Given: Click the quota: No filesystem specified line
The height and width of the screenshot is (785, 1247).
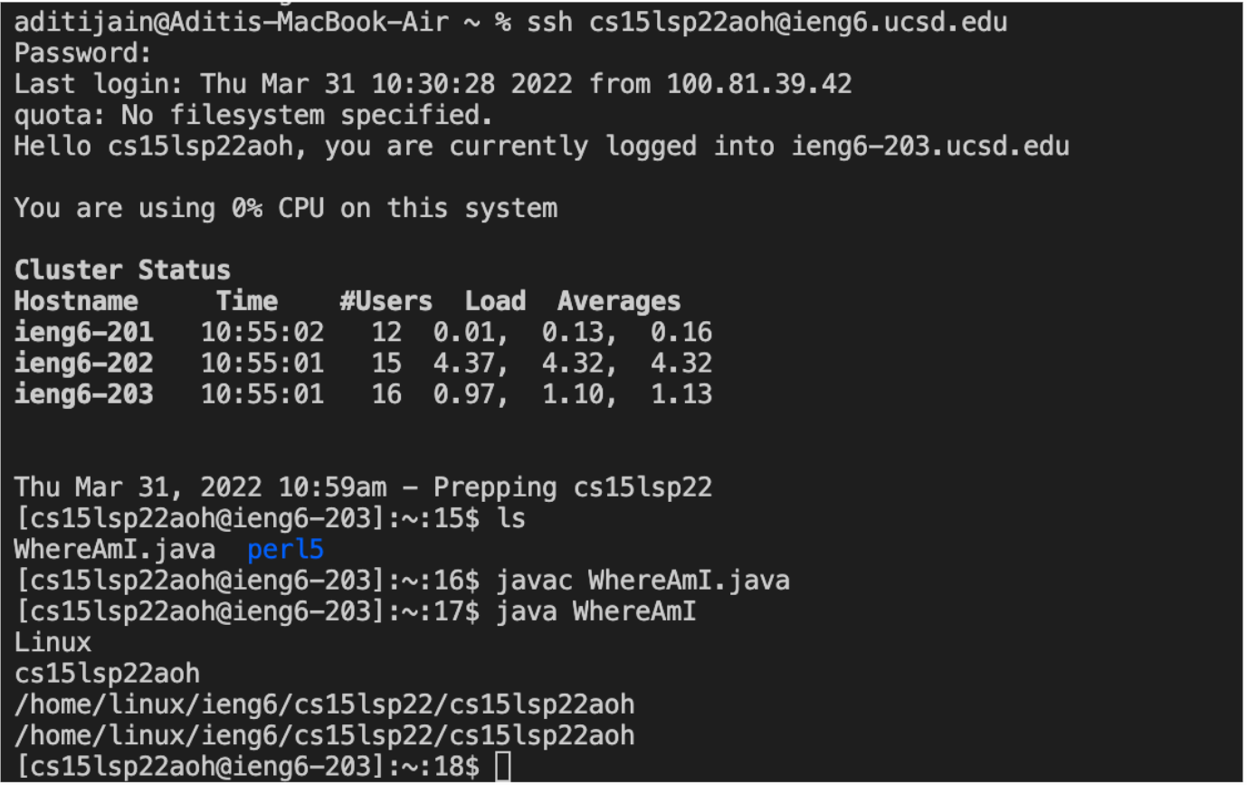Looking at the screenshot, I should pyautogui.click(x=253, y=115).
